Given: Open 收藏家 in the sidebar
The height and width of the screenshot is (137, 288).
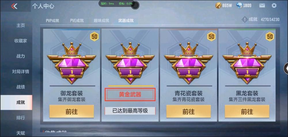Looking at the screenshot, I should (x=20, y=41).
